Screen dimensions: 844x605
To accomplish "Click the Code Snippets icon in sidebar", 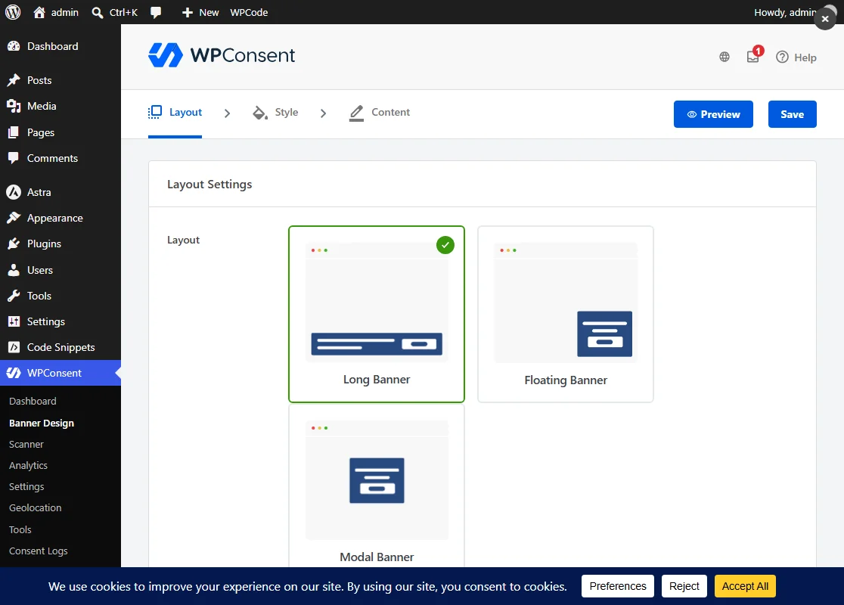I will [x=14, y=347].
